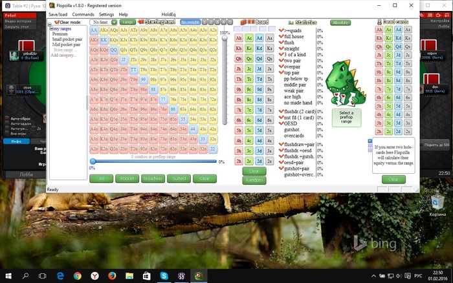Mark 2h as a dead card
This screenshot has width=453, height=283.
[379, 132]
